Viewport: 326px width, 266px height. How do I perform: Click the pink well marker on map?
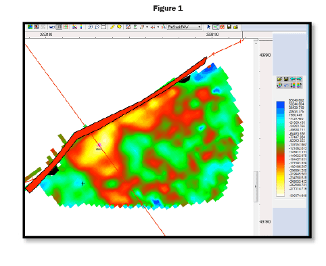[x=99, y=145]
